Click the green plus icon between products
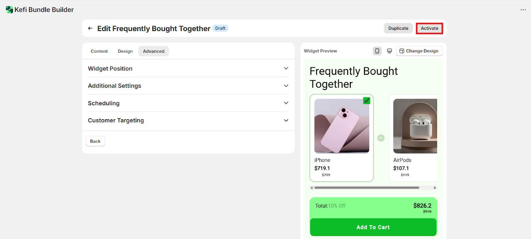This screenshot has height=239, width=531. coord(381,138)
